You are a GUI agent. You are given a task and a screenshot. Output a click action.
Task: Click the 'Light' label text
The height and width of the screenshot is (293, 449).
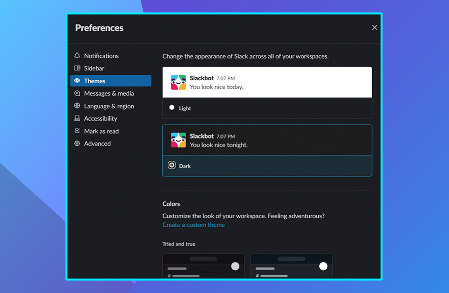point(185,108)
